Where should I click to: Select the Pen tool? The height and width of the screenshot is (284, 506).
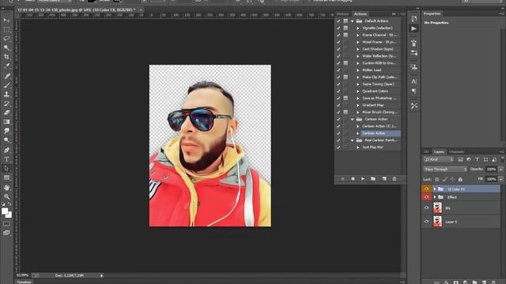(x=6, y=150)
